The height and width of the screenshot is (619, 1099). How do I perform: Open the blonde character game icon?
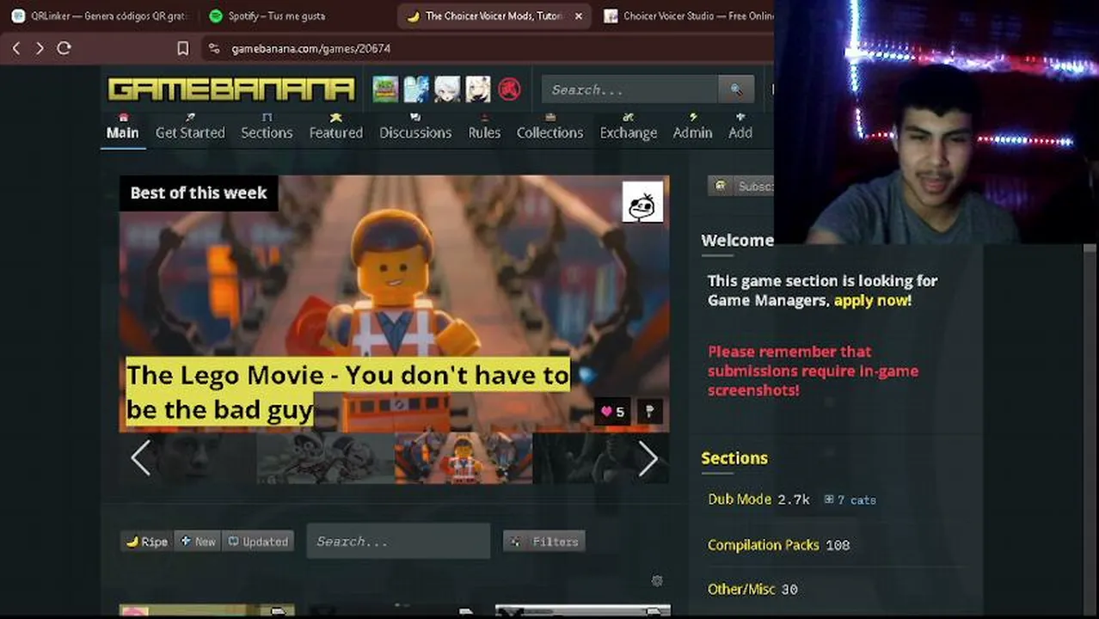pyautogui.click(x=478, y=89)
